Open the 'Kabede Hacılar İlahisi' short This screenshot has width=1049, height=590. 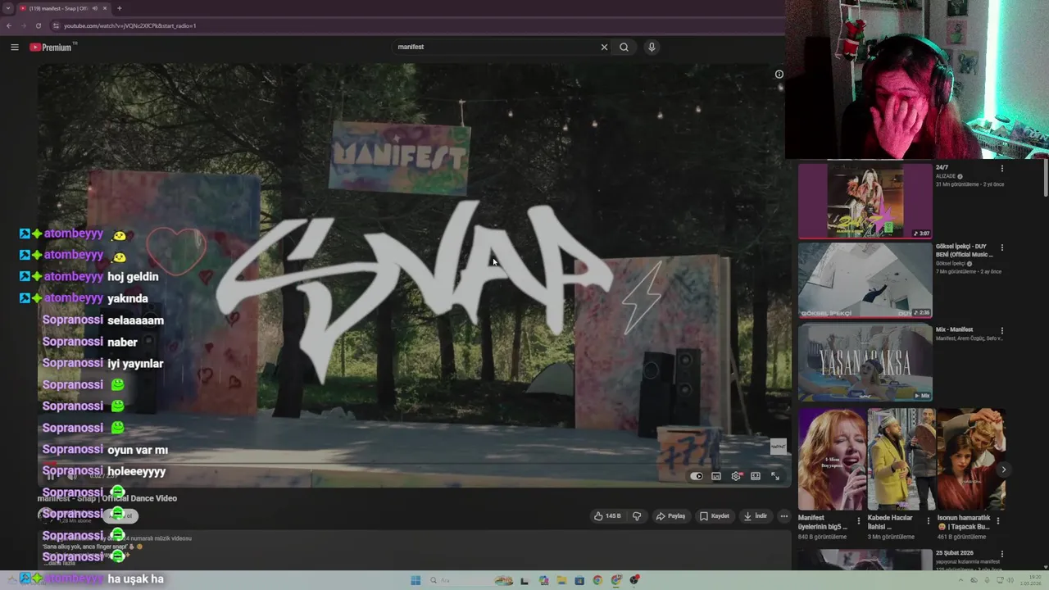[x=901, y=459]
